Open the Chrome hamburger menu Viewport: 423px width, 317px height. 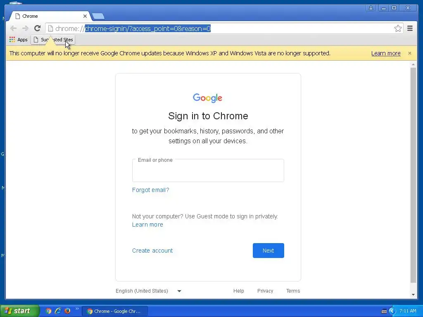[x=410, y=28]
